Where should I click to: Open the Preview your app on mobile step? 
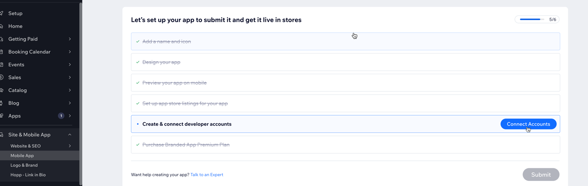coord(345,83)
